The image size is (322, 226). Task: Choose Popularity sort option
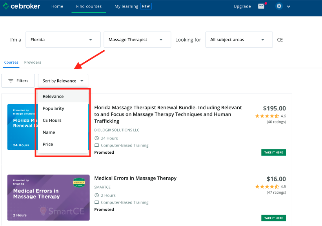pos(63,108)
